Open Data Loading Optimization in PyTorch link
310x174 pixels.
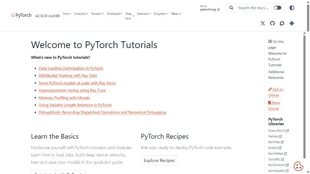[71, 68]
